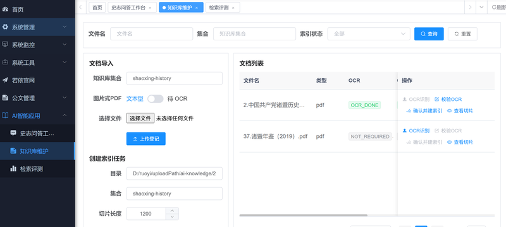Image resolution: width=506 pixels, height=227 pixels.
Task: Click the 37.诸暨年鉴（2019）.pdf file name
Action: coord(275,136)
